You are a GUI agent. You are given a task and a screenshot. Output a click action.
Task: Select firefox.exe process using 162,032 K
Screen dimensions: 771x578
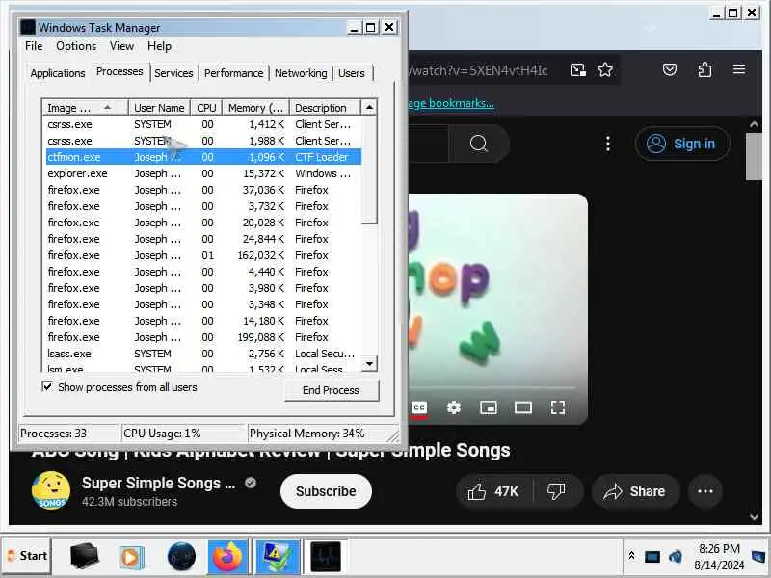203,255
